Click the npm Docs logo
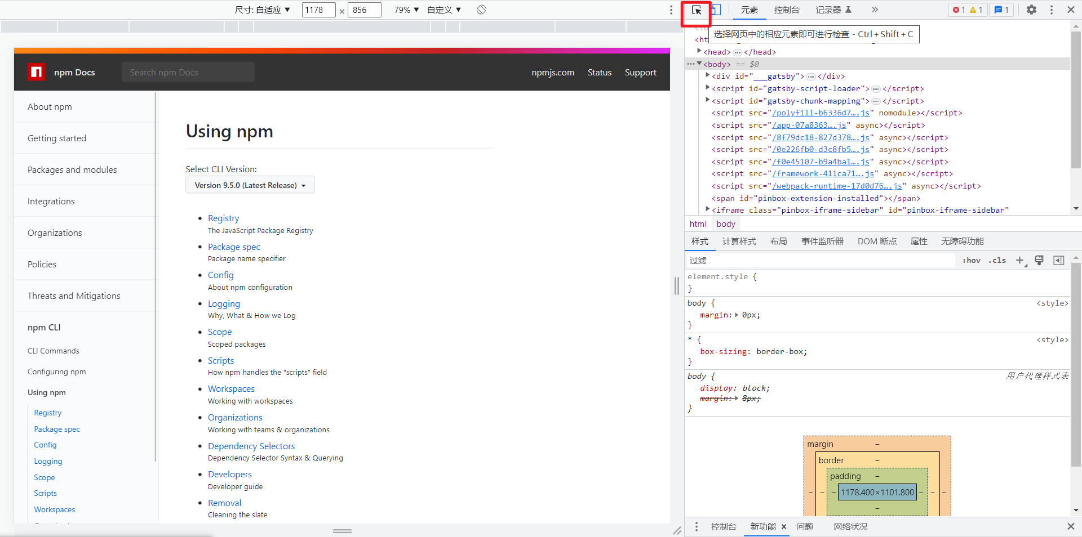 (x=36, y=72)
